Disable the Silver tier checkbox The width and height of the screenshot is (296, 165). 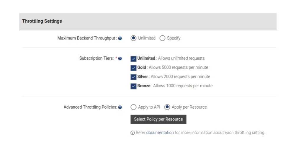pos(133,77)
